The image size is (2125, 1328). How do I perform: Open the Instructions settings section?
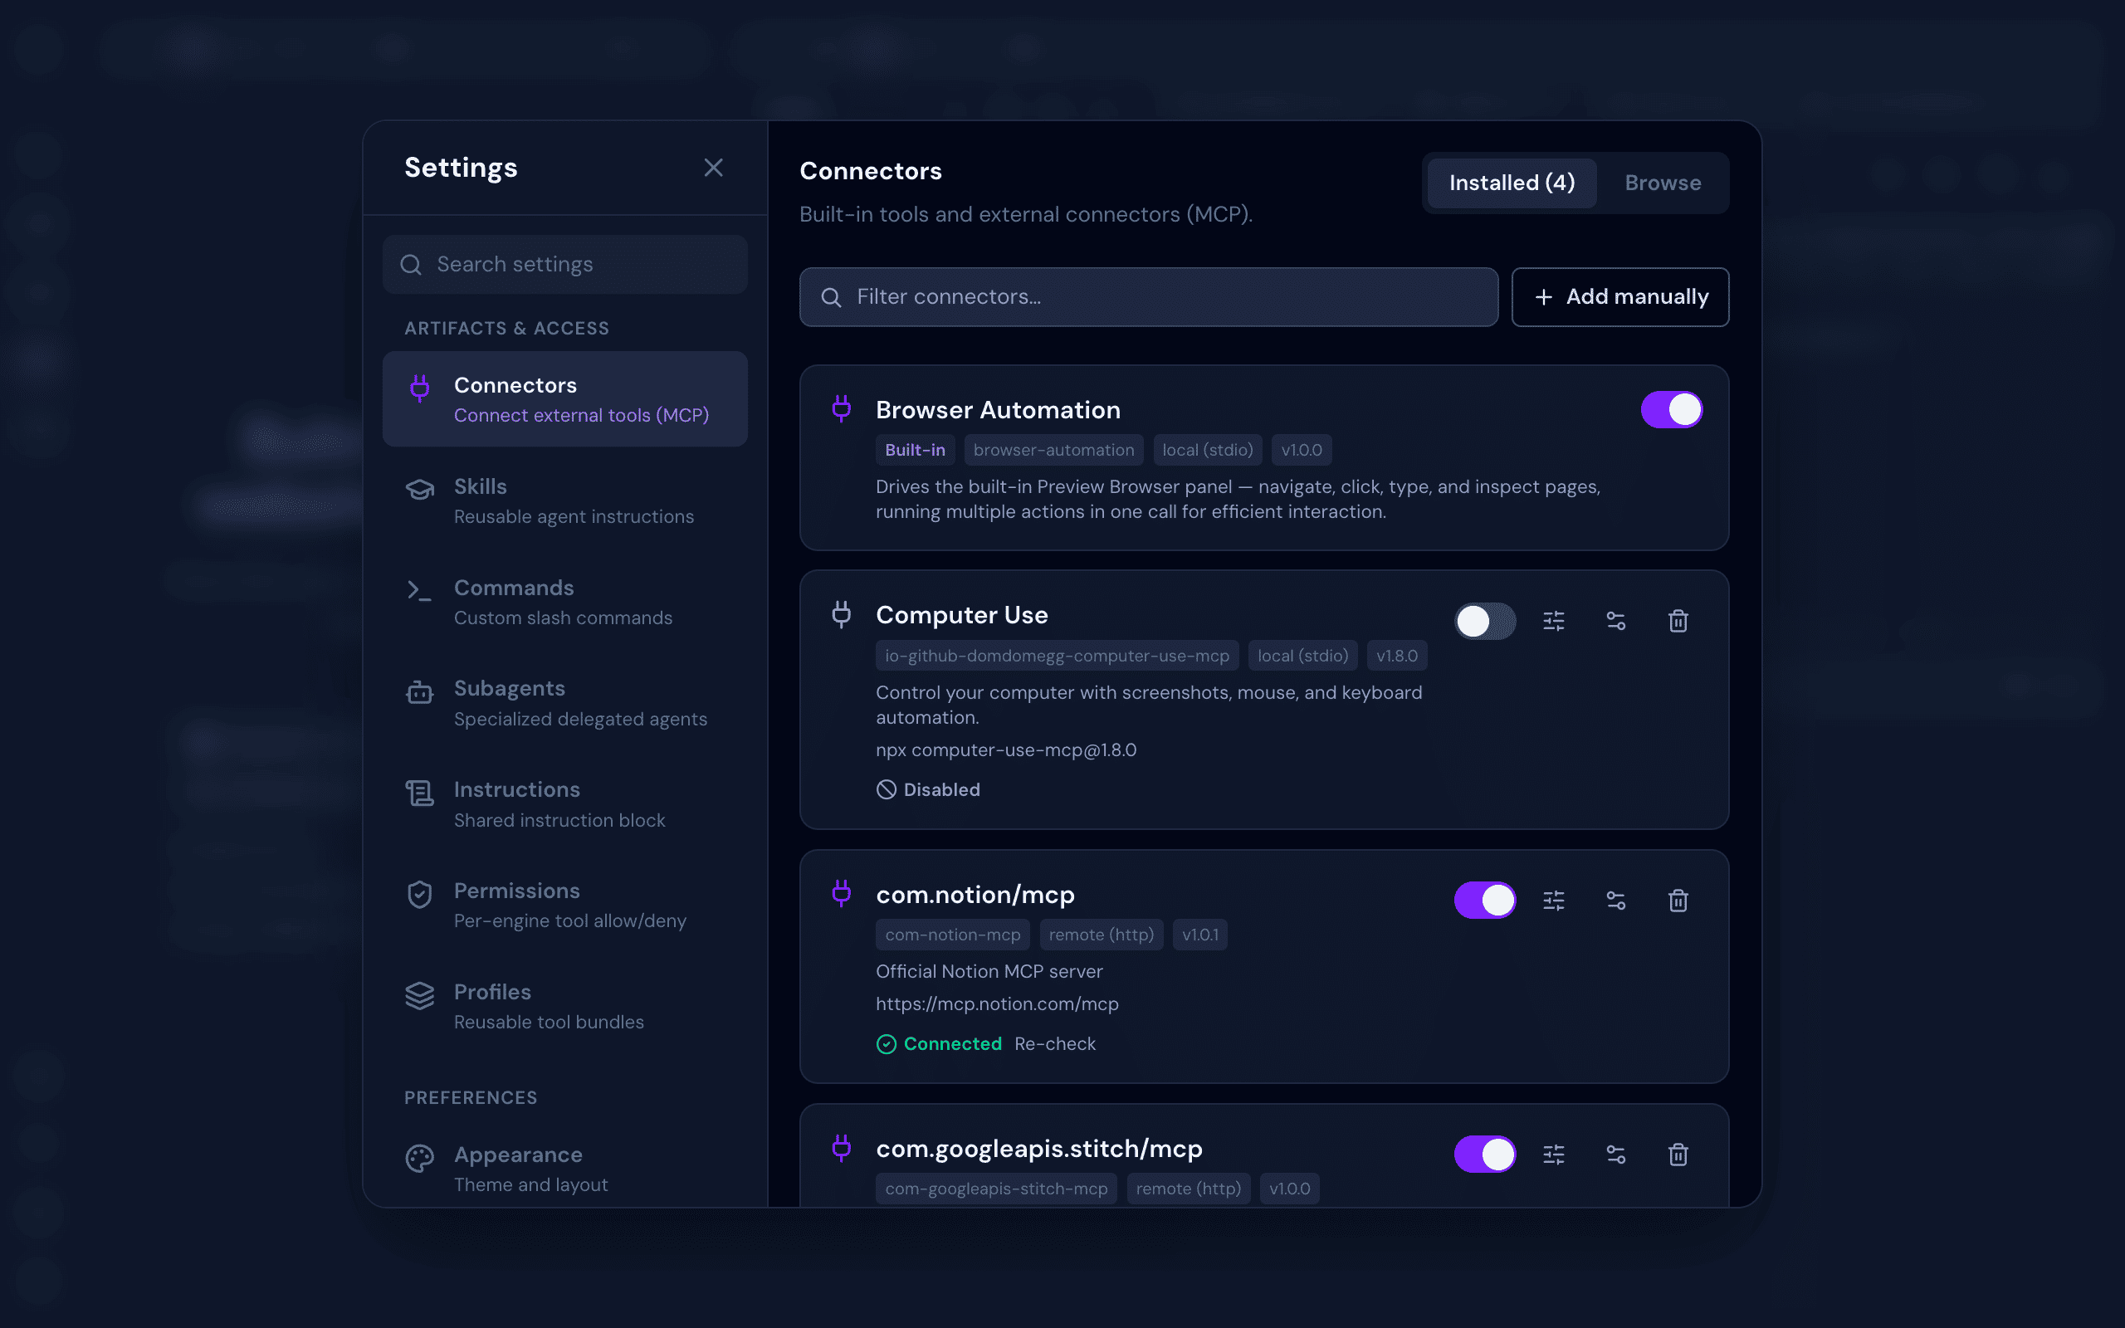(x=564, y=803)
